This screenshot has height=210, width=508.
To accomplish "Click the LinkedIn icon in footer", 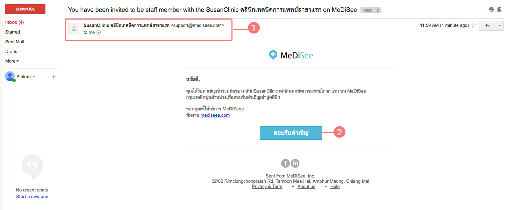I will tap(295, 163).
